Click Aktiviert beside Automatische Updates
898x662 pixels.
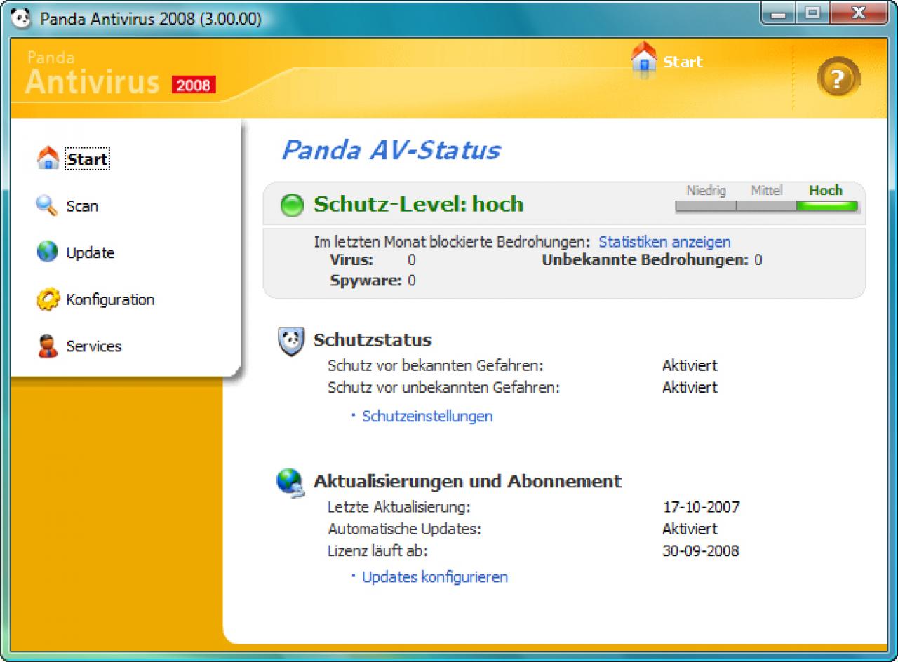click(690, 529)
